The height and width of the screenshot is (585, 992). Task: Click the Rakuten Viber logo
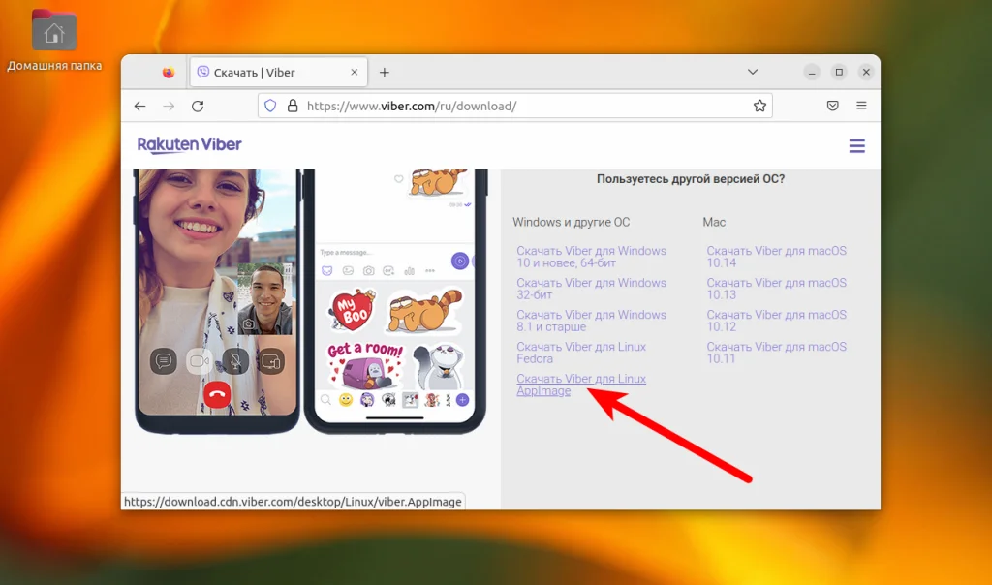189,145
